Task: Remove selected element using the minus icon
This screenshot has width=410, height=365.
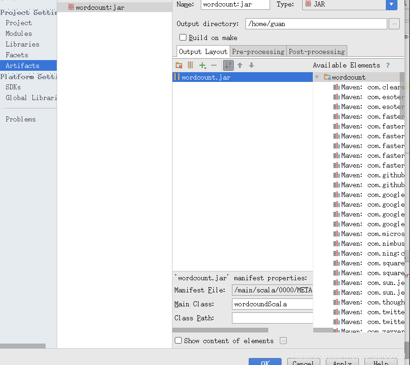Action: [214, 65]
